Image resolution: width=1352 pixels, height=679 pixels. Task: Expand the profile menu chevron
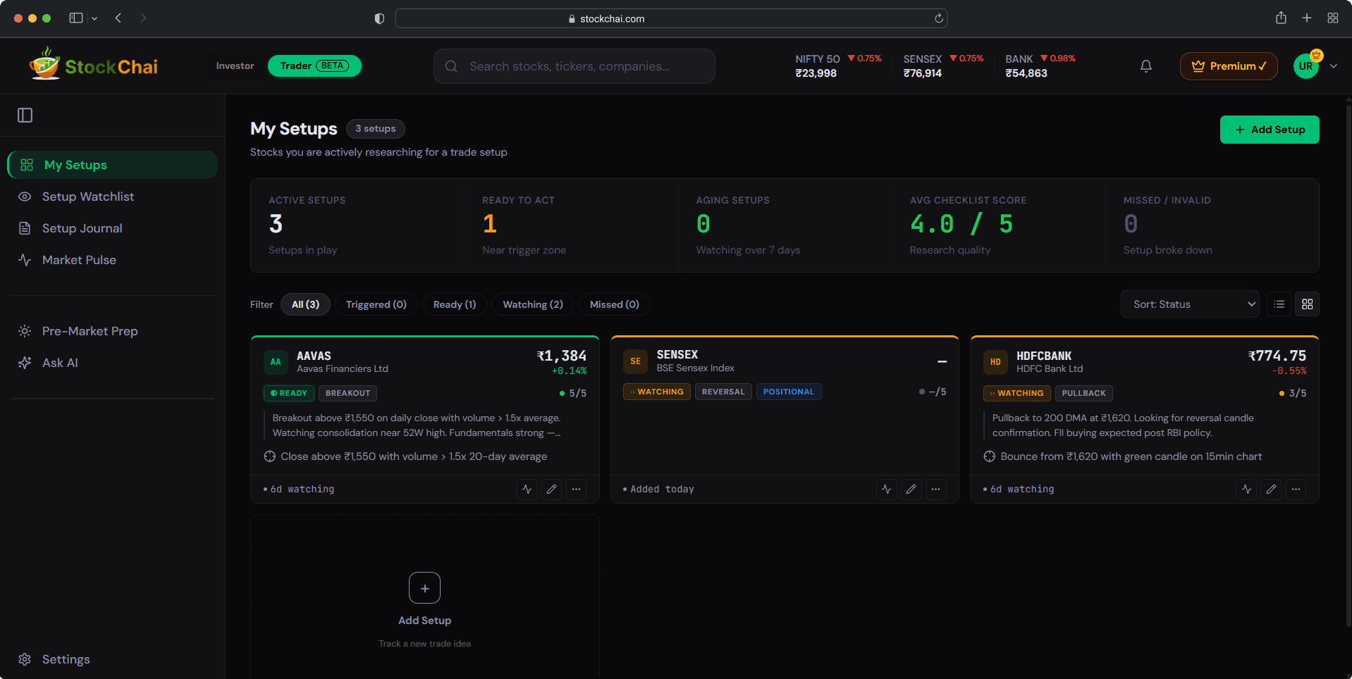[x=1334, y=66]
